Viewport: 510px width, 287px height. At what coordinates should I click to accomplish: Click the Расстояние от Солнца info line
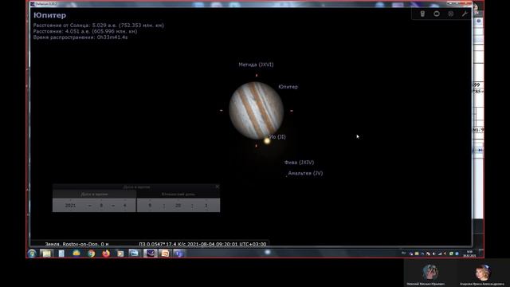(99, 25)
